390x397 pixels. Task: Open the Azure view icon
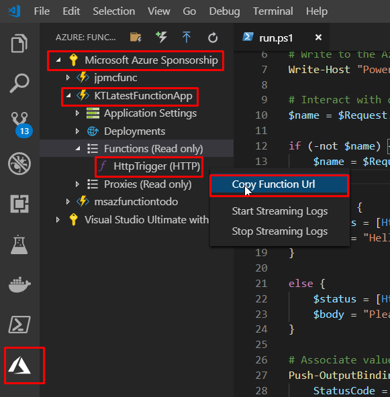pyautogui.click(x=19, y=365)
